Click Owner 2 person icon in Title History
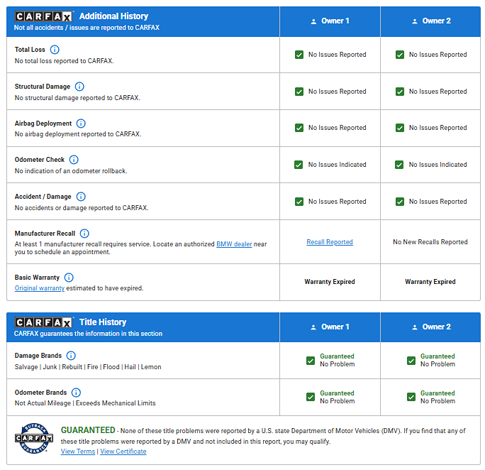The height and width of the screenshot is (470, 485). click(x=415, y=327)
